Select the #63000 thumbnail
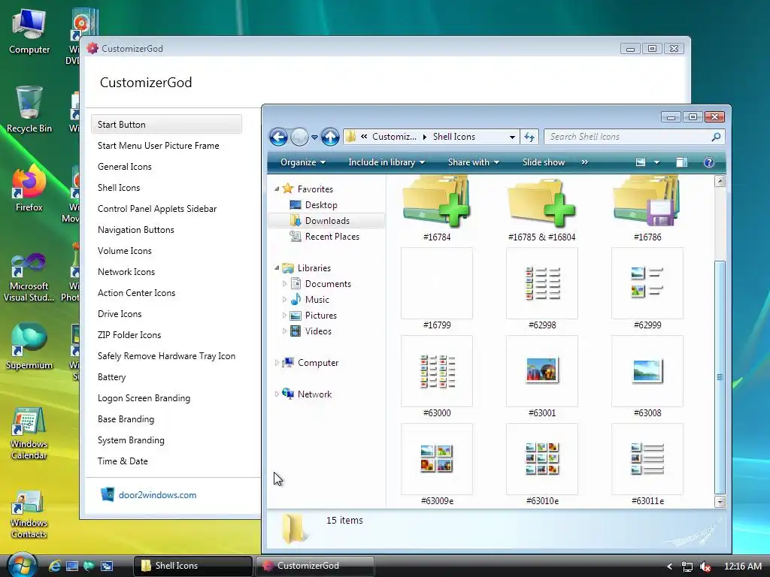This screenshot has width=770, height=577. click(x=437, y=371)
